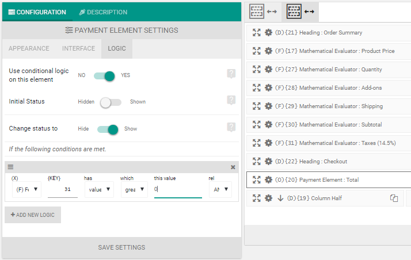Open the 'has' value dropdown

pos(99,189)
